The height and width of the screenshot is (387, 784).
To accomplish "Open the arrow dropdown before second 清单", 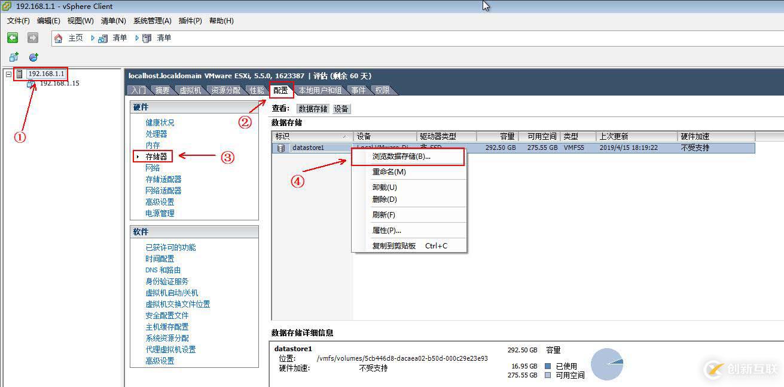I will tap(137, 38).
